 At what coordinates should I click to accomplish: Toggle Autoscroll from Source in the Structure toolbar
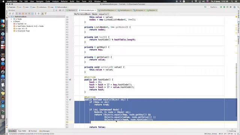(x=46, y=13)
